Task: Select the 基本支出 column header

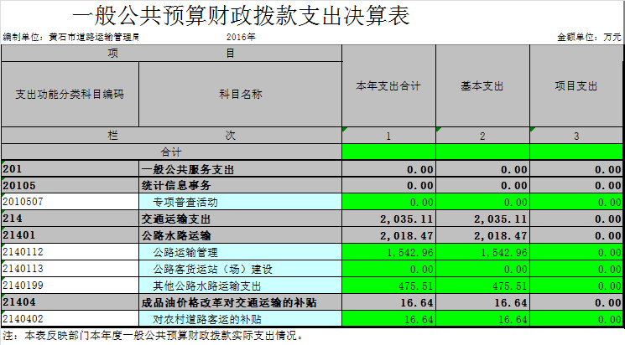Action: point(482,85)
